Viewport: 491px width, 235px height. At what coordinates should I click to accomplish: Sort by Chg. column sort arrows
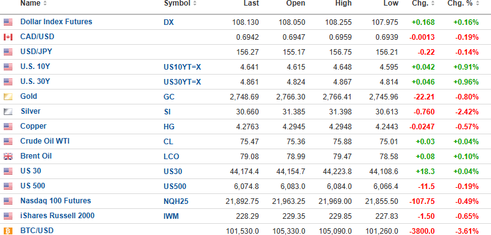tap(433, 4)
